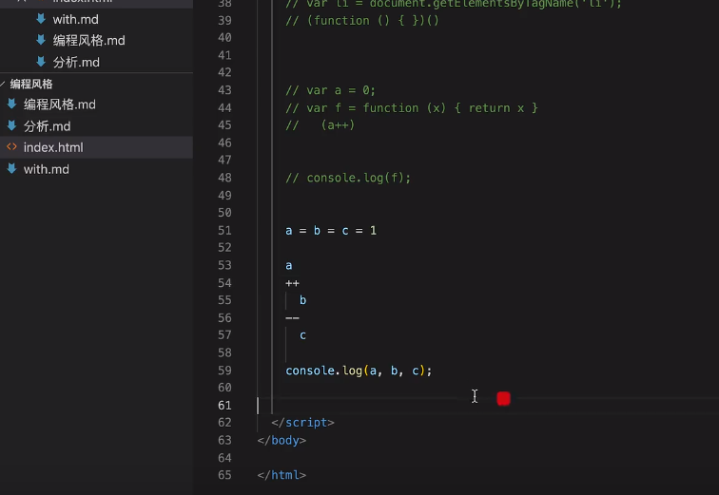719x495 pixels.
Task: Collapse the 编程风格 folder section
Action: point(31,84)
